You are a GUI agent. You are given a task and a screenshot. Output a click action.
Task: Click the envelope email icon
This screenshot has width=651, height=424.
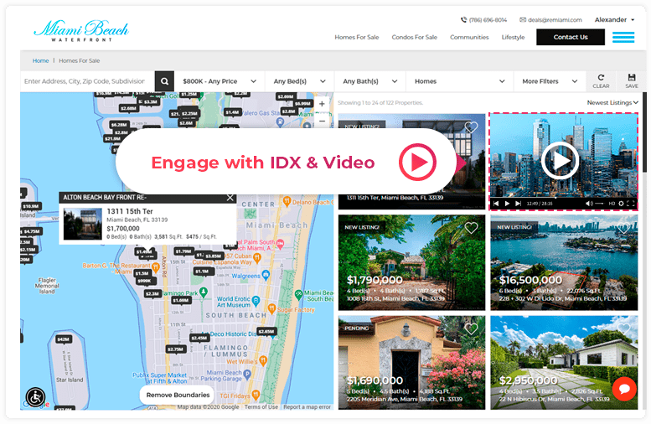[523, 20]
